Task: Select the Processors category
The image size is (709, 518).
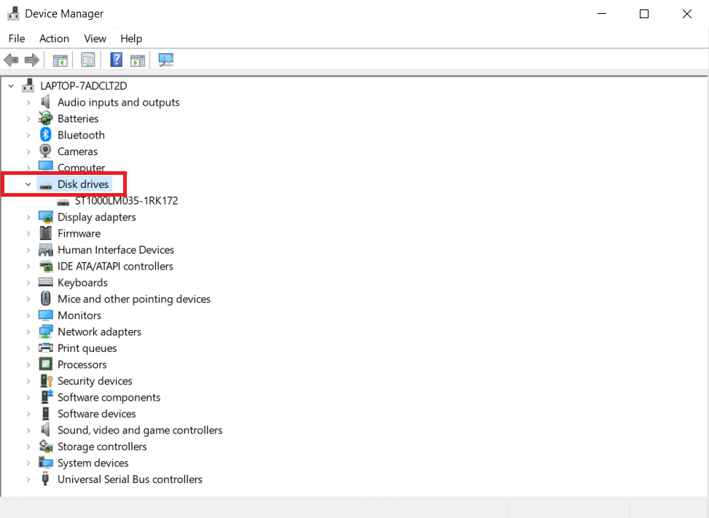Action: (x=82, y=364)
